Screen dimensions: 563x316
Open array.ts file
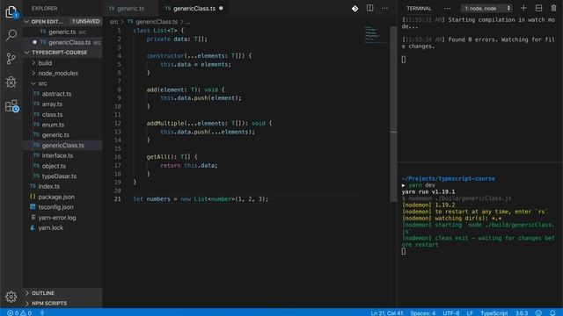click(52, 104)
